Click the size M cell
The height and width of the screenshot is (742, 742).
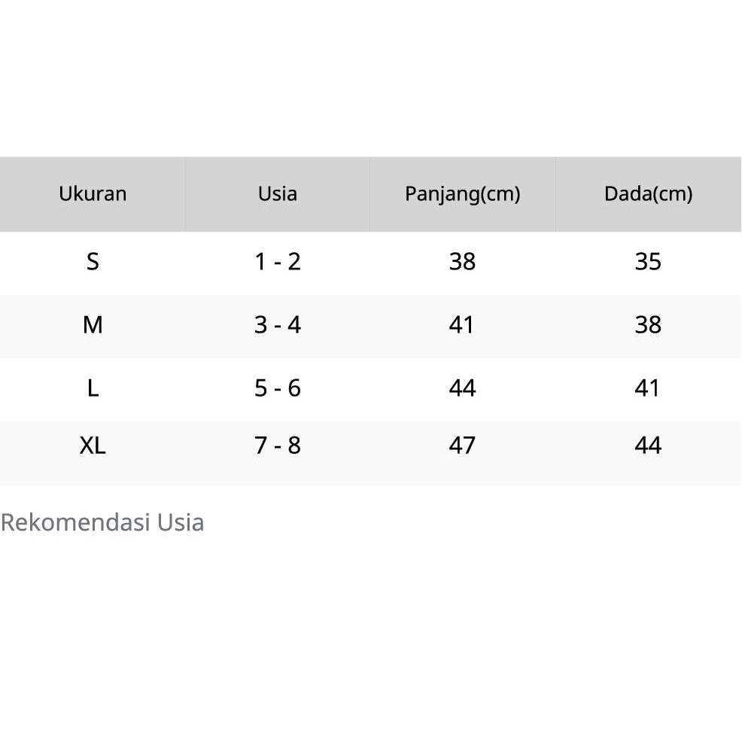93,325
